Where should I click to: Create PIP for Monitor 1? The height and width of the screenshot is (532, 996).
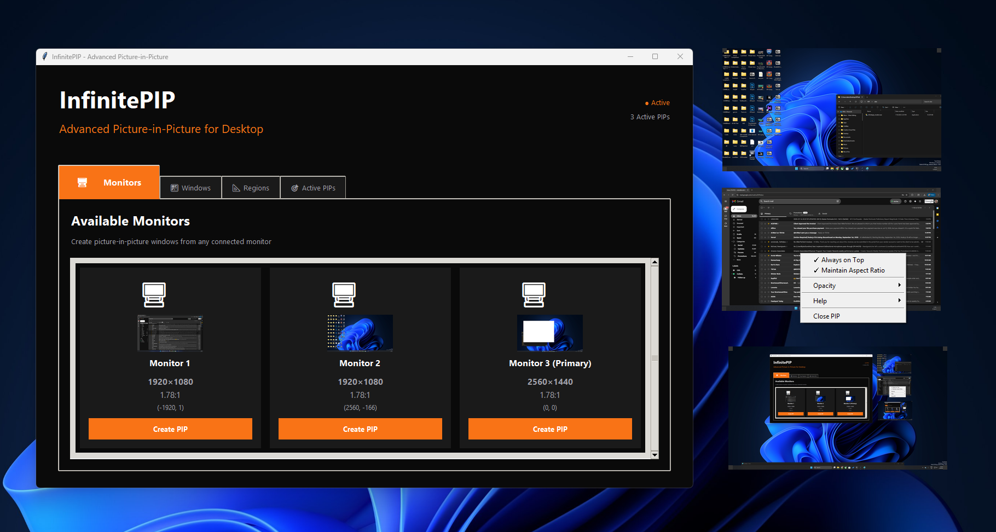170,429
